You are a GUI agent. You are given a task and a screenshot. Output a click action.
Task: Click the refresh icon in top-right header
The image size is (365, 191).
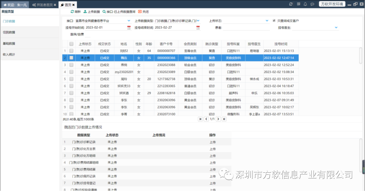coord(291,4)
